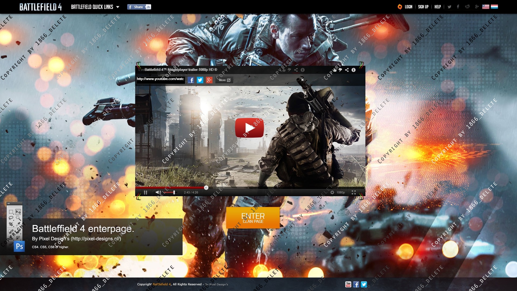Select the US flag language

pos(486,7)
